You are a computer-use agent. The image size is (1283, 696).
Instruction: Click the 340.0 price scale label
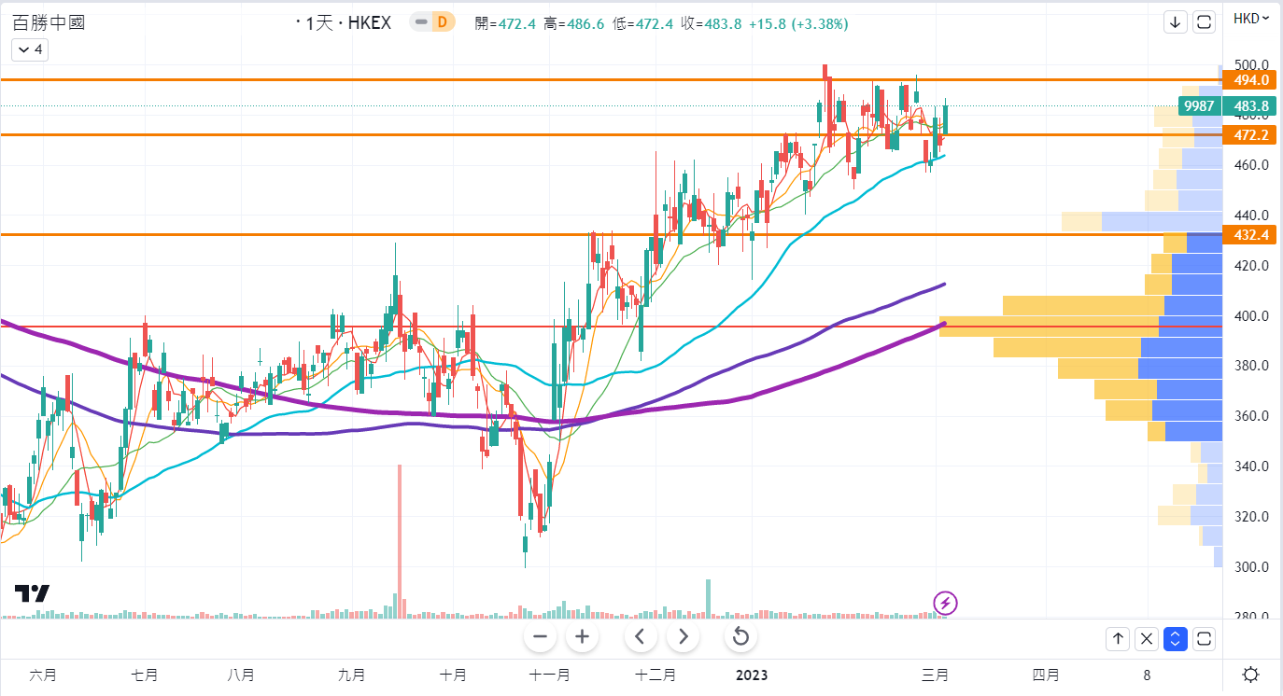(1251, 466)
